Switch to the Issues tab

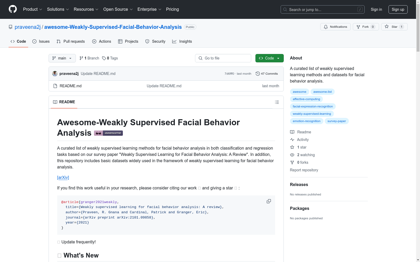pos(41,41)
